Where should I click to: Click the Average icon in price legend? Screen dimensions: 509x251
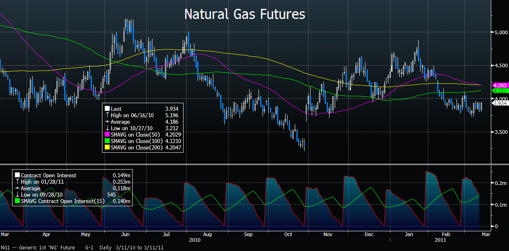click(107, 122)
